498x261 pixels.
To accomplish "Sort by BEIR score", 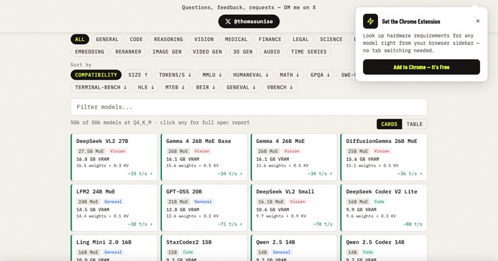I will 206,87.
